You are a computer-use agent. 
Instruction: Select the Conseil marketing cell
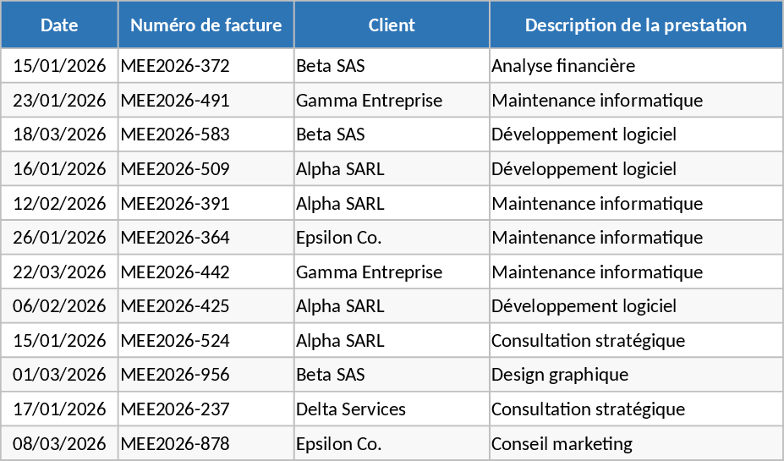click(x=562, y=443)
